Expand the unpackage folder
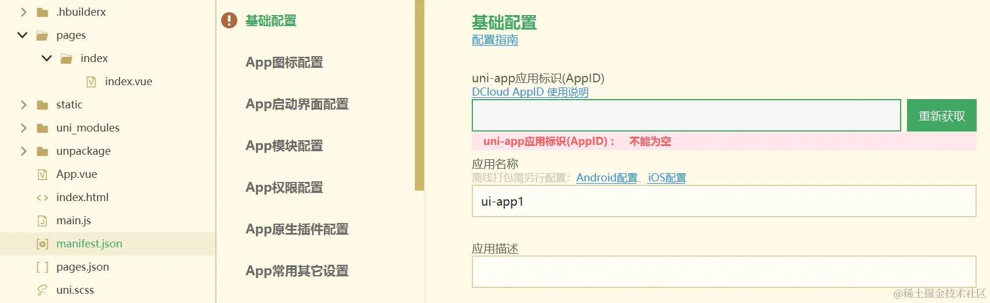This screenshot has height=303, width=990. tap(24, 151)
